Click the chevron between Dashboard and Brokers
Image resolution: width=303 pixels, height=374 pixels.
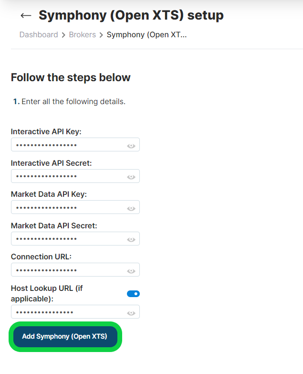pos(63,35)
